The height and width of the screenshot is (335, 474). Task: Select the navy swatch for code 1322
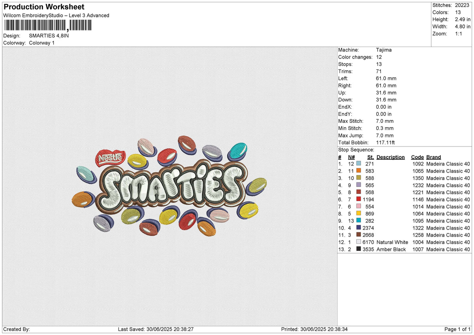359,228
